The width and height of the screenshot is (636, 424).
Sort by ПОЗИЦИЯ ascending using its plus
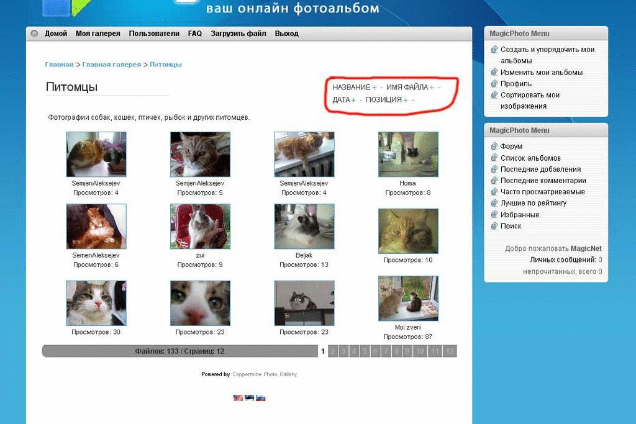[406, 100]
